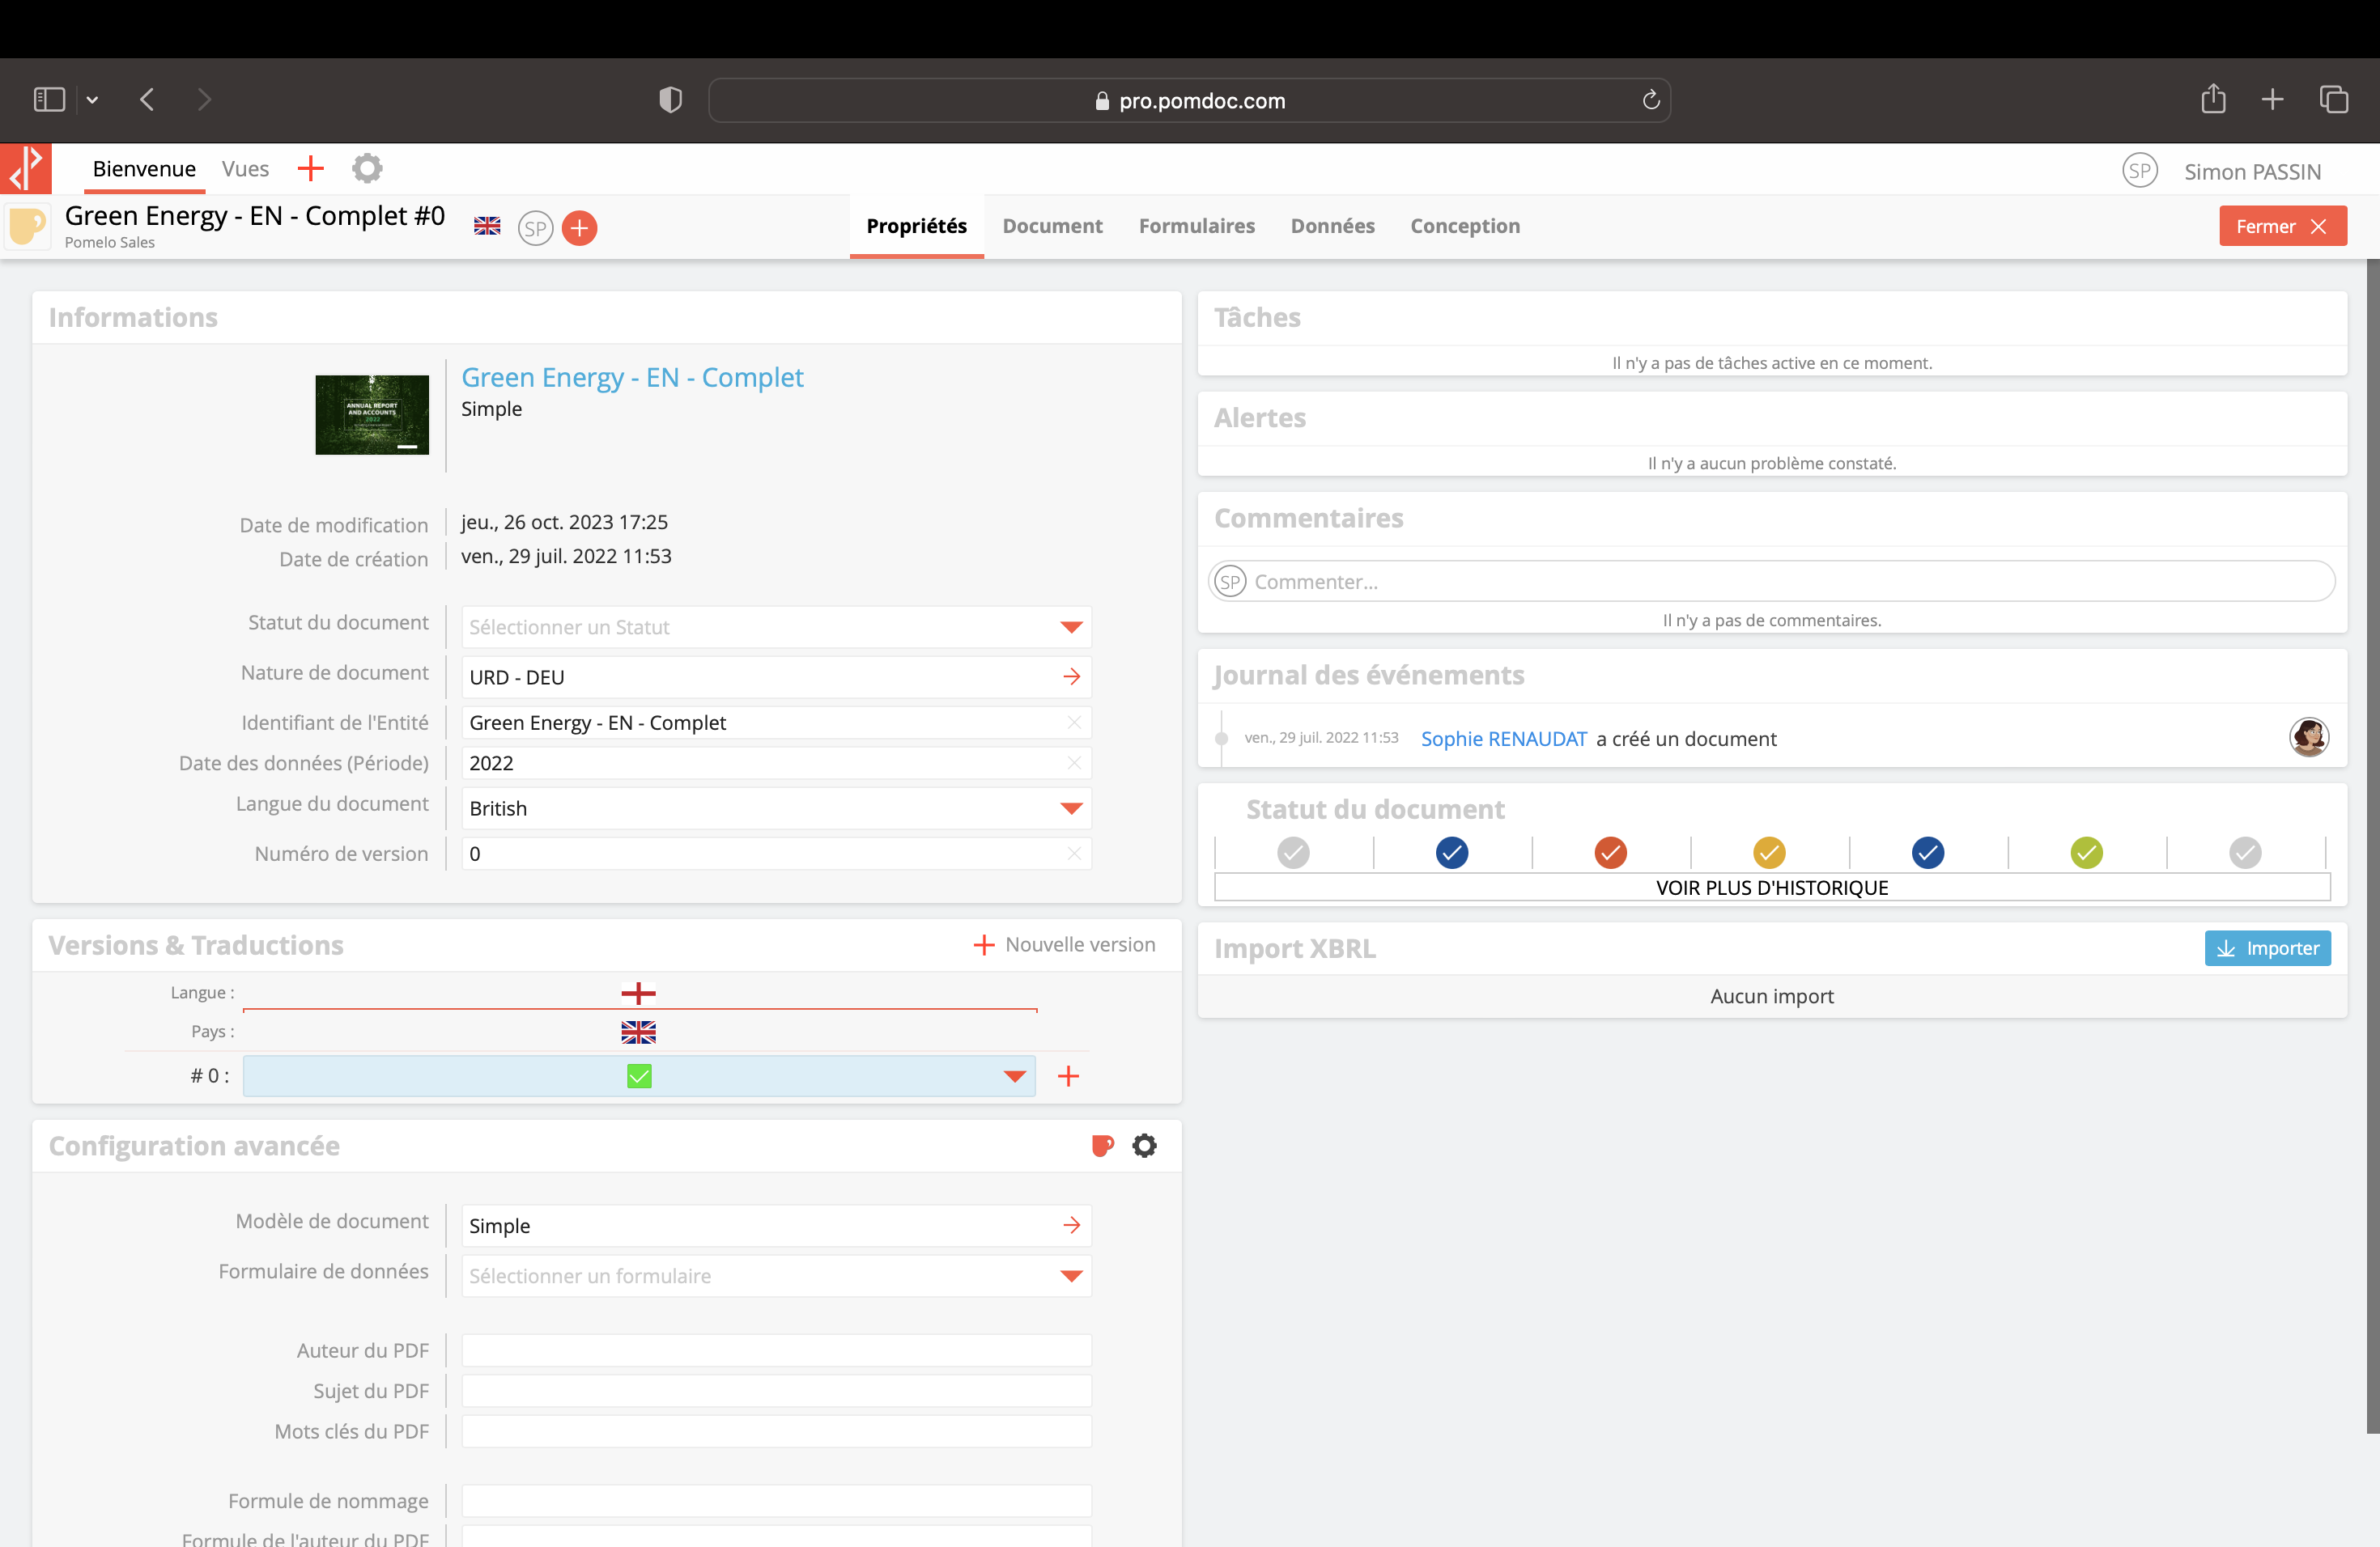The width and height of the screenshot is (2380, 1547).
Task: Click the Commenter text field
Action: pos(1780,582)
